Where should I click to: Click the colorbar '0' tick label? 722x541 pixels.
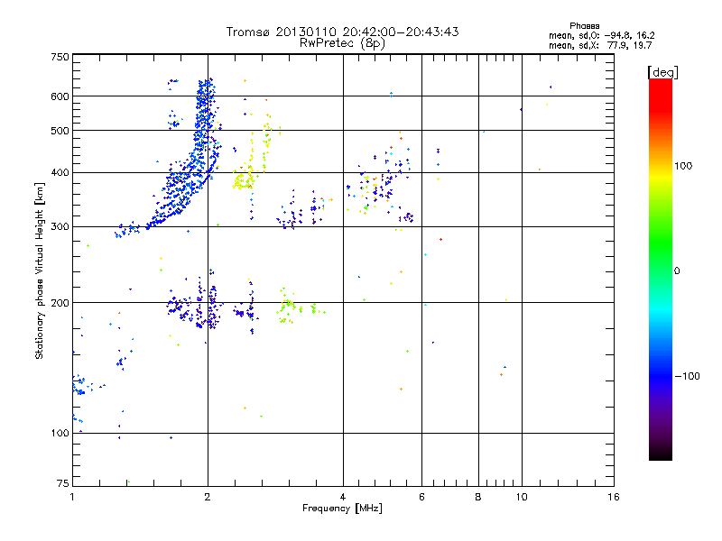[676, 270]
